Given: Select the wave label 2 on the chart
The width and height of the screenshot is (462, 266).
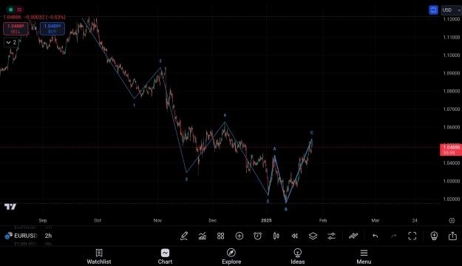Looking at the screenshot, I should [x=160, y=61].
